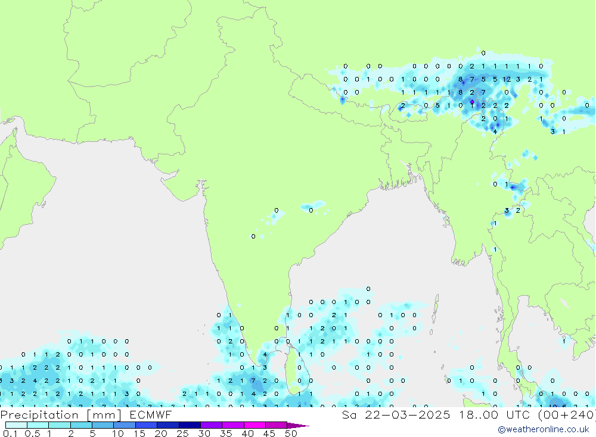Select the 30–35 mm violet legend swatch
The width and height of the screenshot is (596, 437).
pos(211,425)
